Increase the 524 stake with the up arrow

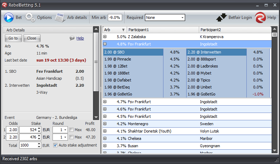[x=39, y=128]
